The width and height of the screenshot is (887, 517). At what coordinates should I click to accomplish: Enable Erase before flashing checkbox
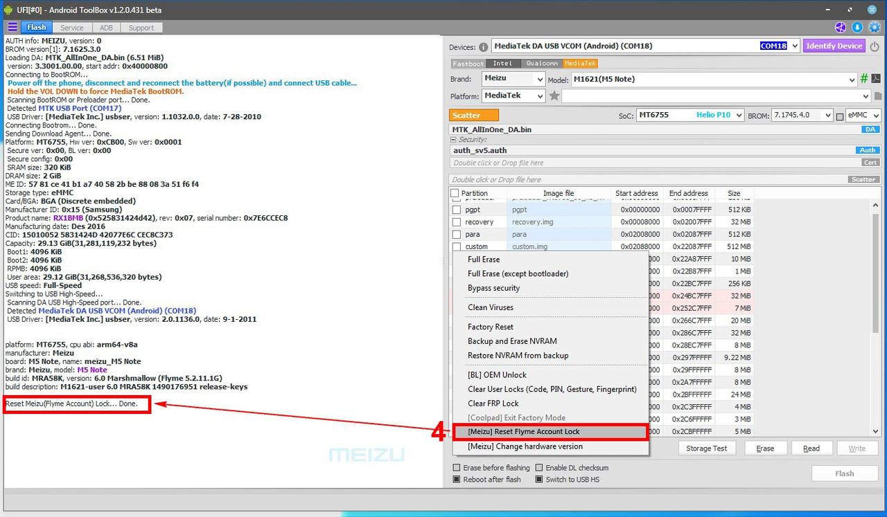pyautogui.click(x=457, y=468)
